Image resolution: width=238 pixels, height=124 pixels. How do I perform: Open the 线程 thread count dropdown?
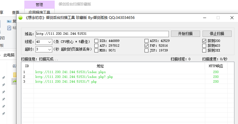point(50,42)
